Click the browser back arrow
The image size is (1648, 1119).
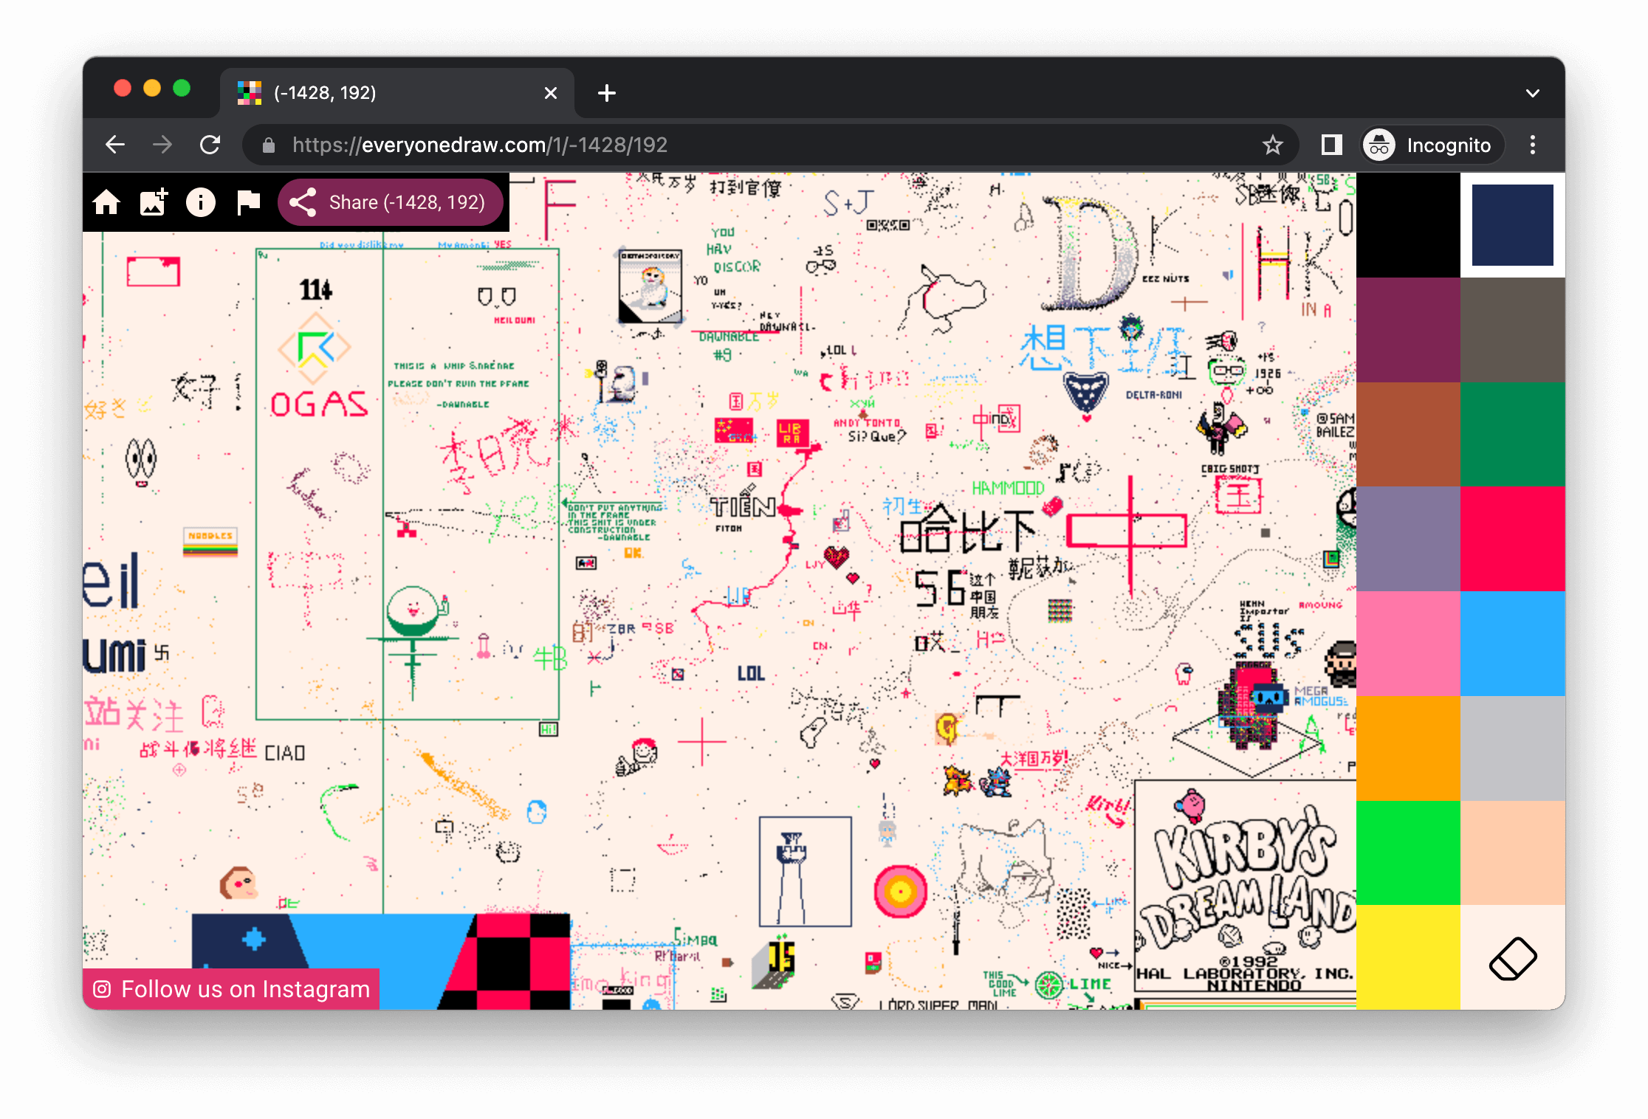[x=115, y=145]
